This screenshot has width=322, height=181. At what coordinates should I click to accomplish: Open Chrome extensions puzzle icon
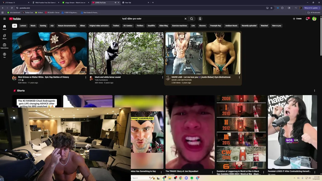click(x=282, y=8)
